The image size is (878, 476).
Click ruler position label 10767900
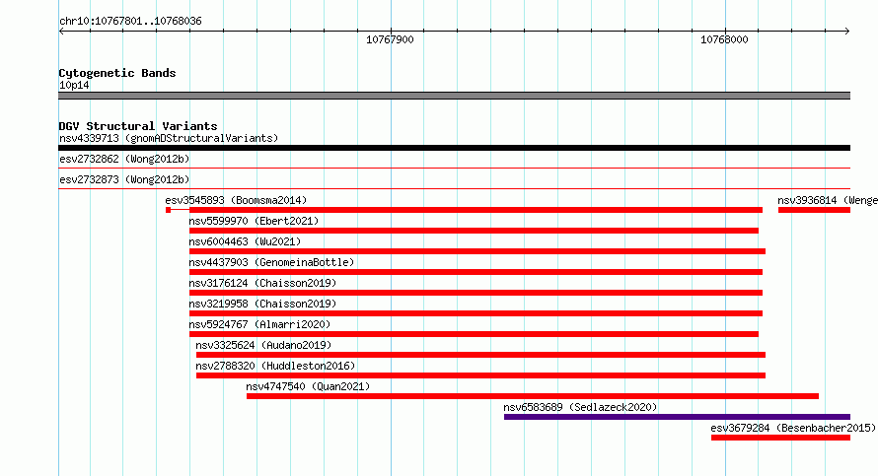390,39
